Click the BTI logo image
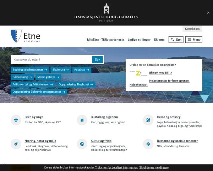213x171 pixels. [138, 73]
